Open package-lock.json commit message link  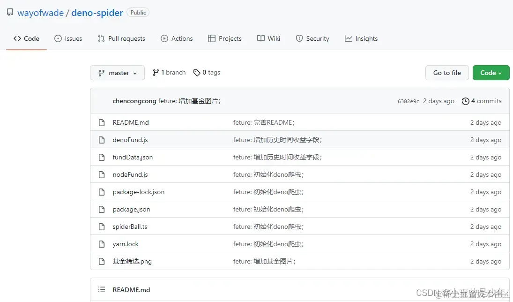coord(268,192)
